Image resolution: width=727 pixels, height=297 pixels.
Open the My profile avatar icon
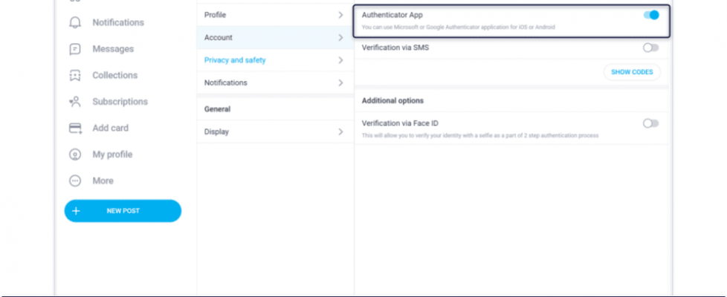coord(75,154)
